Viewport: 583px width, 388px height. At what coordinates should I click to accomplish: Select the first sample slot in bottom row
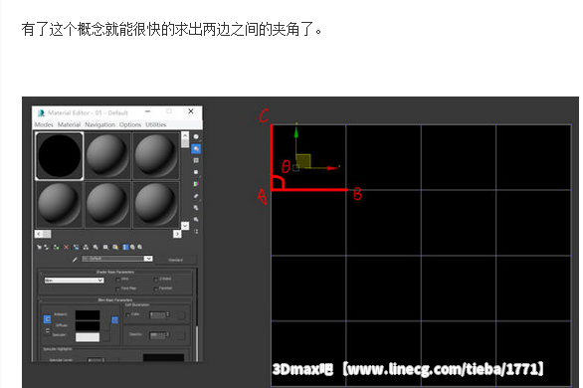59,204
